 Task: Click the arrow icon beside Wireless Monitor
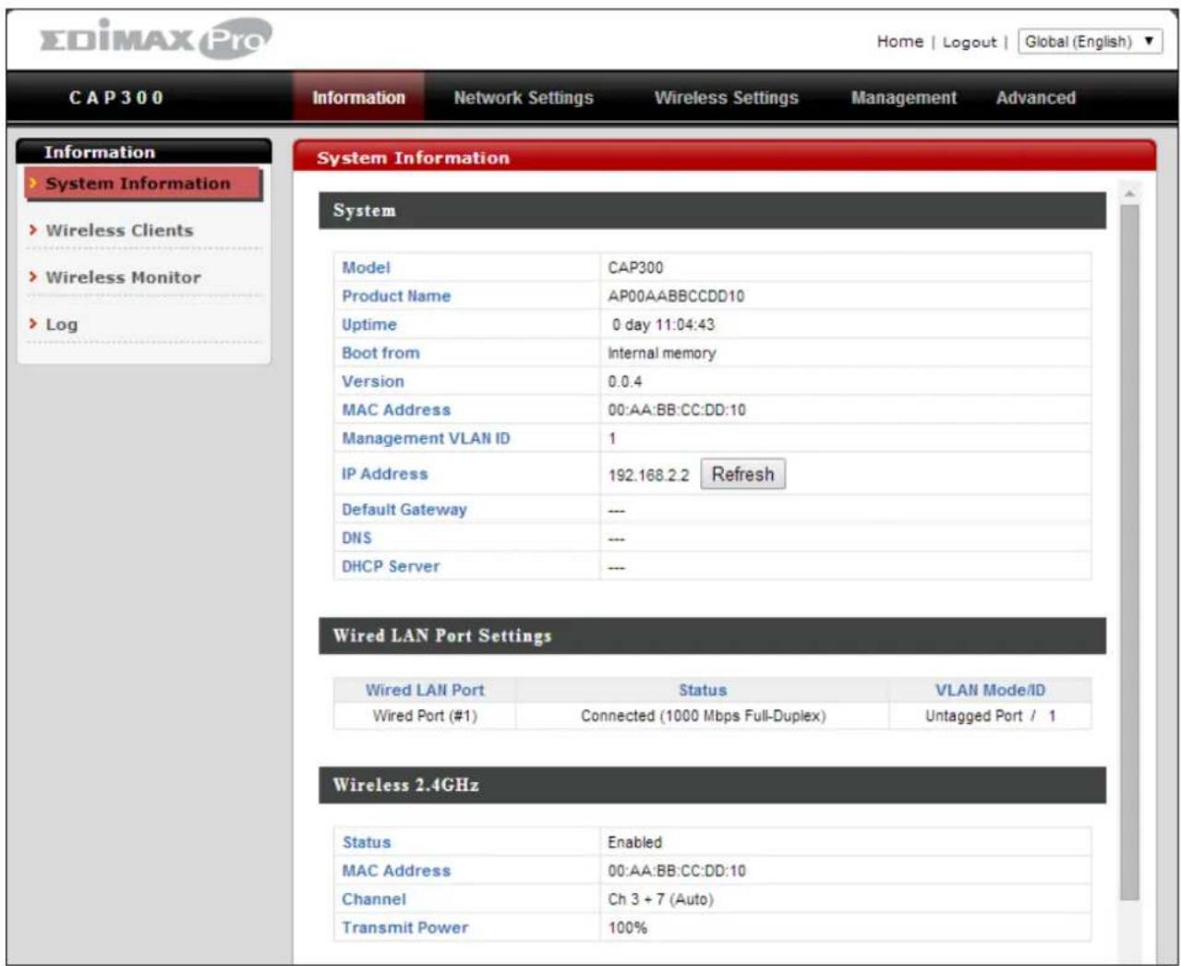tap(33, 277)
